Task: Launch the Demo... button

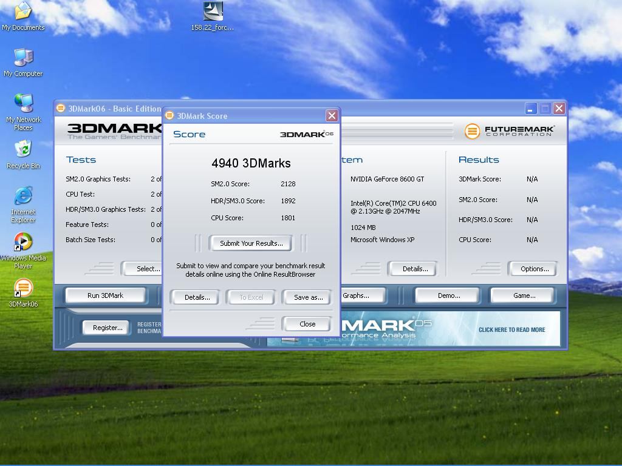Action: click(449, 295)
